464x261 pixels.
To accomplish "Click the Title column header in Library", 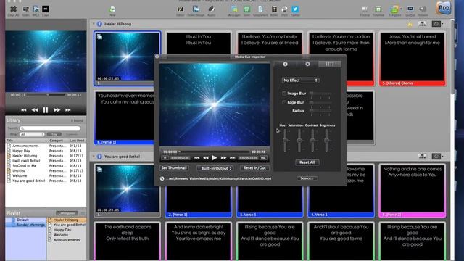I will coord(27,141).
